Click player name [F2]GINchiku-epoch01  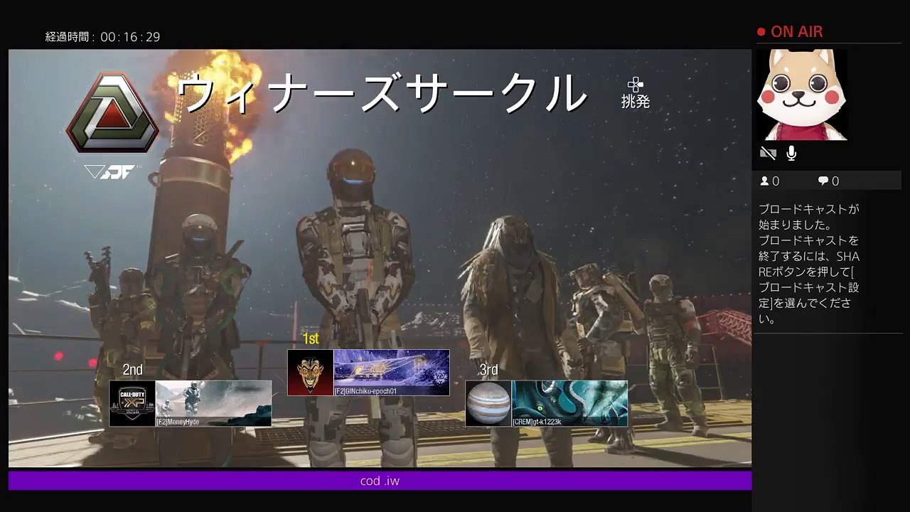tap(365, 391)
